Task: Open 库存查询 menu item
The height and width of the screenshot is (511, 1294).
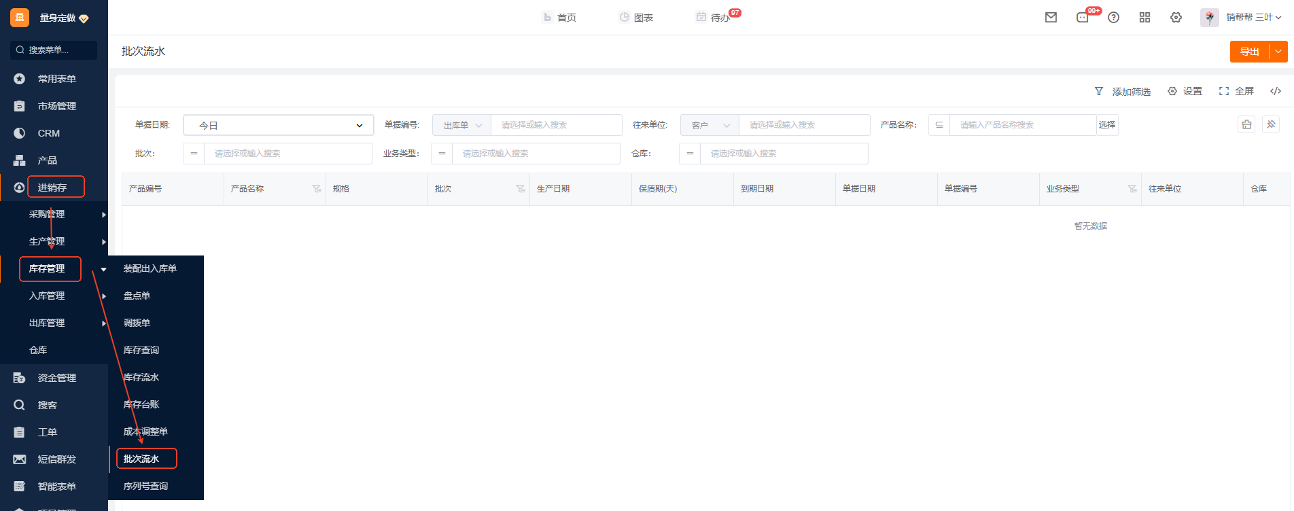Action: point(141,350)
